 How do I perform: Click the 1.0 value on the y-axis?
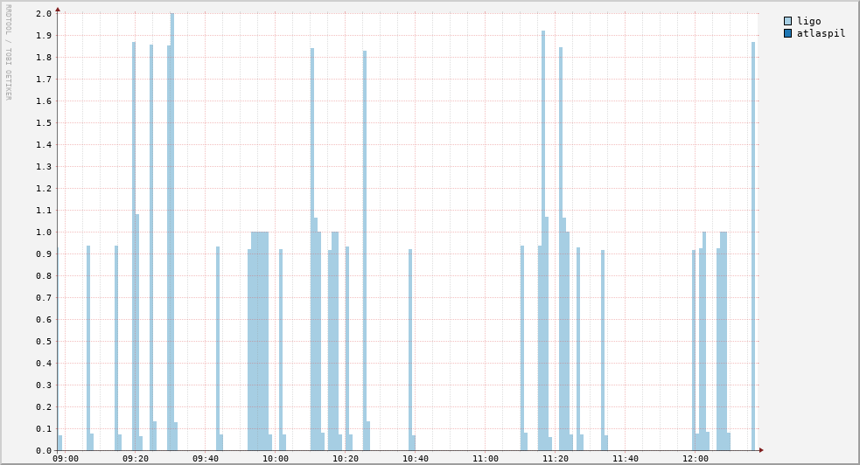point(44,232)
